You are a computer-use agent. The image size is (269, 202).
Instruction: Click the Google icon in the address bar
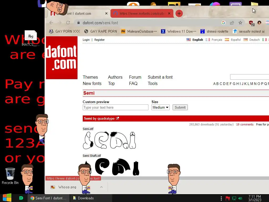tap(223, 23)
